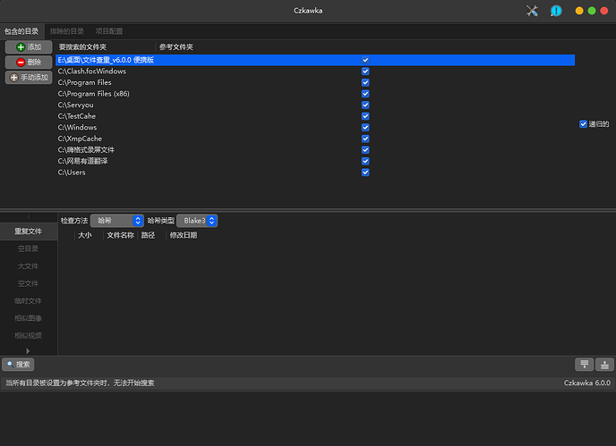The width and height of the screenshot is (616, 446).
Task: Switch to the 项目配置 tab
Action: click(x=109, y=31)
